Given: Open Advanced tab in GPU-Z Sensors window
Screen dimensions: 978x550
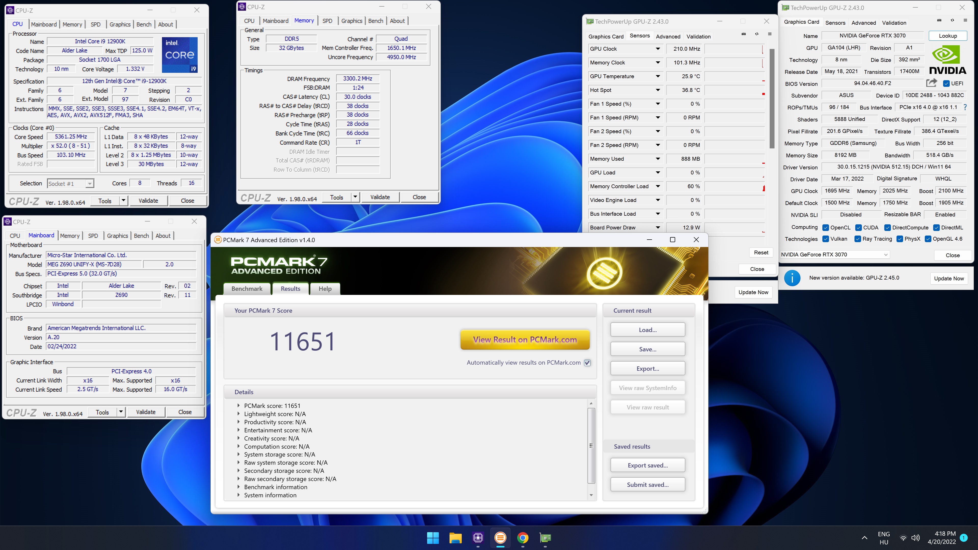Looking at the screenshot, I should tap(668, 36).
